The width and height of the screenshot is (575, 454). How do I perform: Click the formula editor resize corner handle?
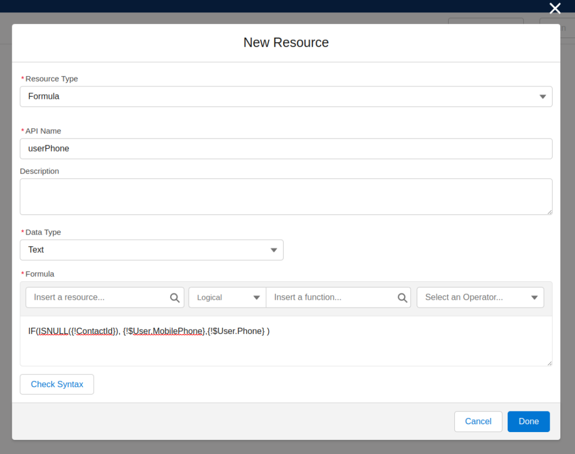549,363
